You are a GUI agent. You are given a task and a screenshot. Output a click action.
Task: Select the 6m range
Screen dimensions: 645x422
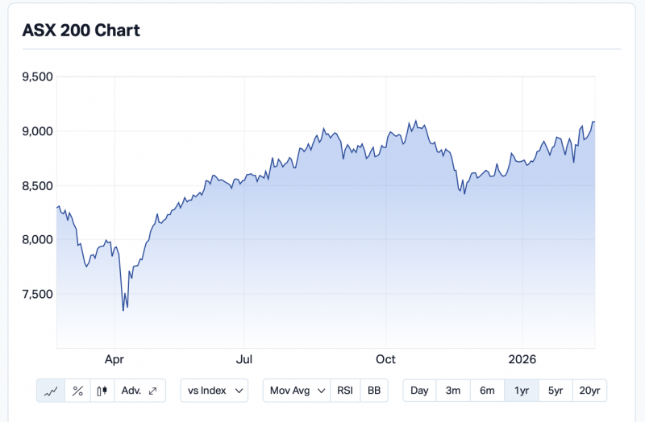tap(487, 391)
